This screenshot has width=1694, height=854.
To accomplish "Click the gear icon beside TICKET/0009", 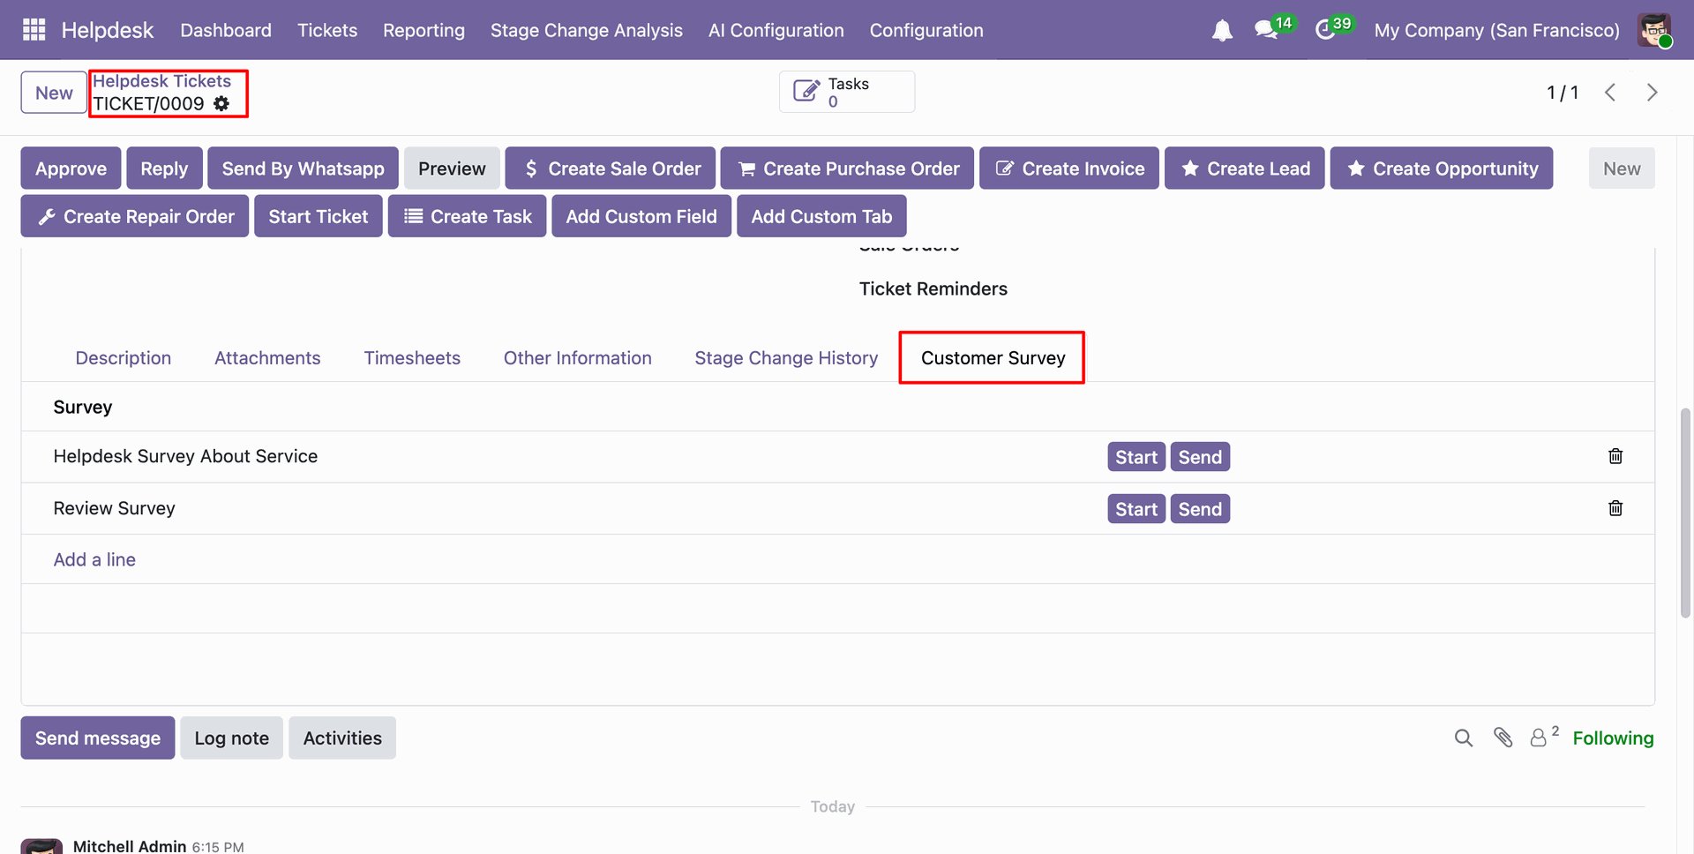I will 221,104.
